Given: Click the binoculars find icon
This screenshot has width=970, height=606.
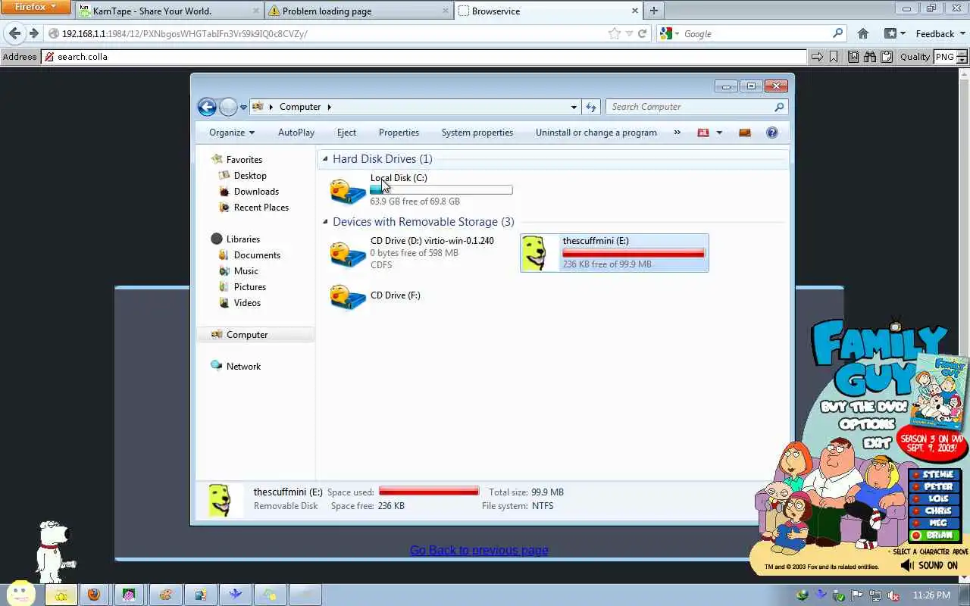Looking at the screenshot, I should (x=870, y=57).
